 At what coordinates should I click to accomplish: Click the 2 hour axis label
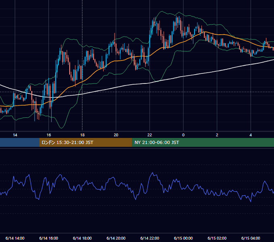point(217,135)
